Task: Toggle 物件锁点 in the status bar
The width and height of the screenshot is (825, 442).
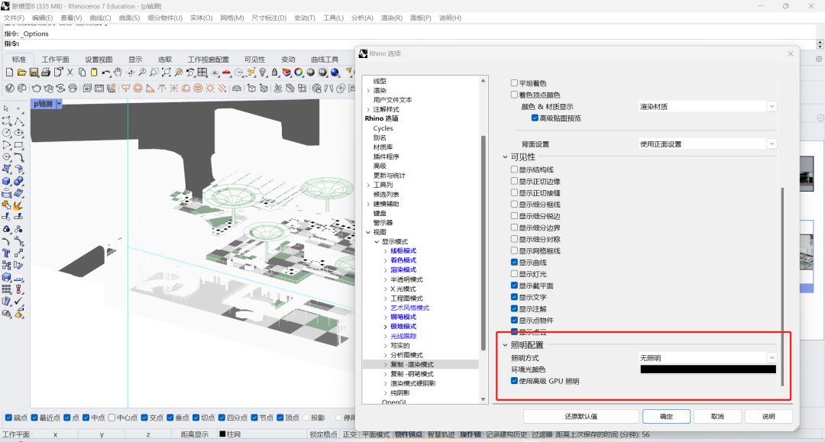Action: tap(408, 434)
